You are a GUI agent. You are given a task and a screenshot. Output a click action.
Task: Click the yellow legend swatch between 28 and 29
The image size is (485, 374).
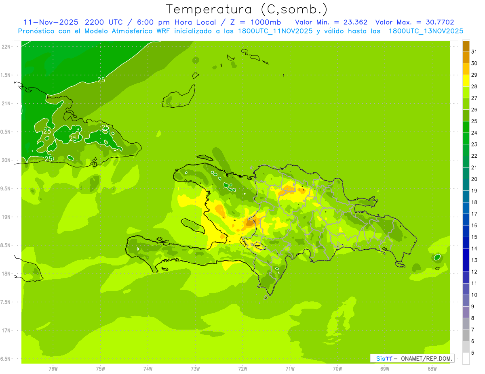coord(466,81)
